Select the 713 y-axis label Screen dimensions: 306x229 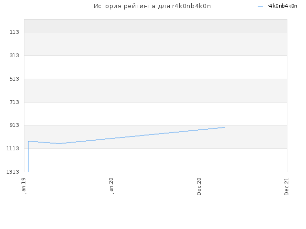14,102
